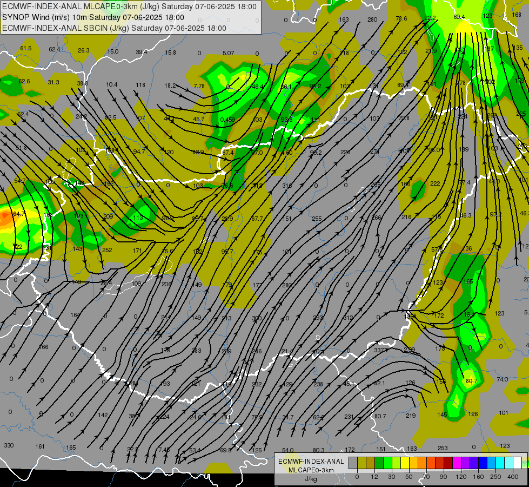This screenshot has height=487, width=529.
Task: Click the magenta swatch in the legend
Action: coord(457,463)
